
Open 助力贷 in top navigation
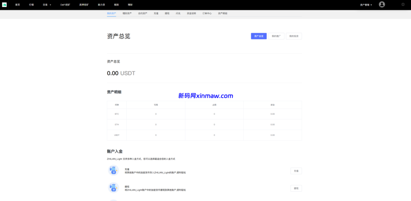[101, 5]
